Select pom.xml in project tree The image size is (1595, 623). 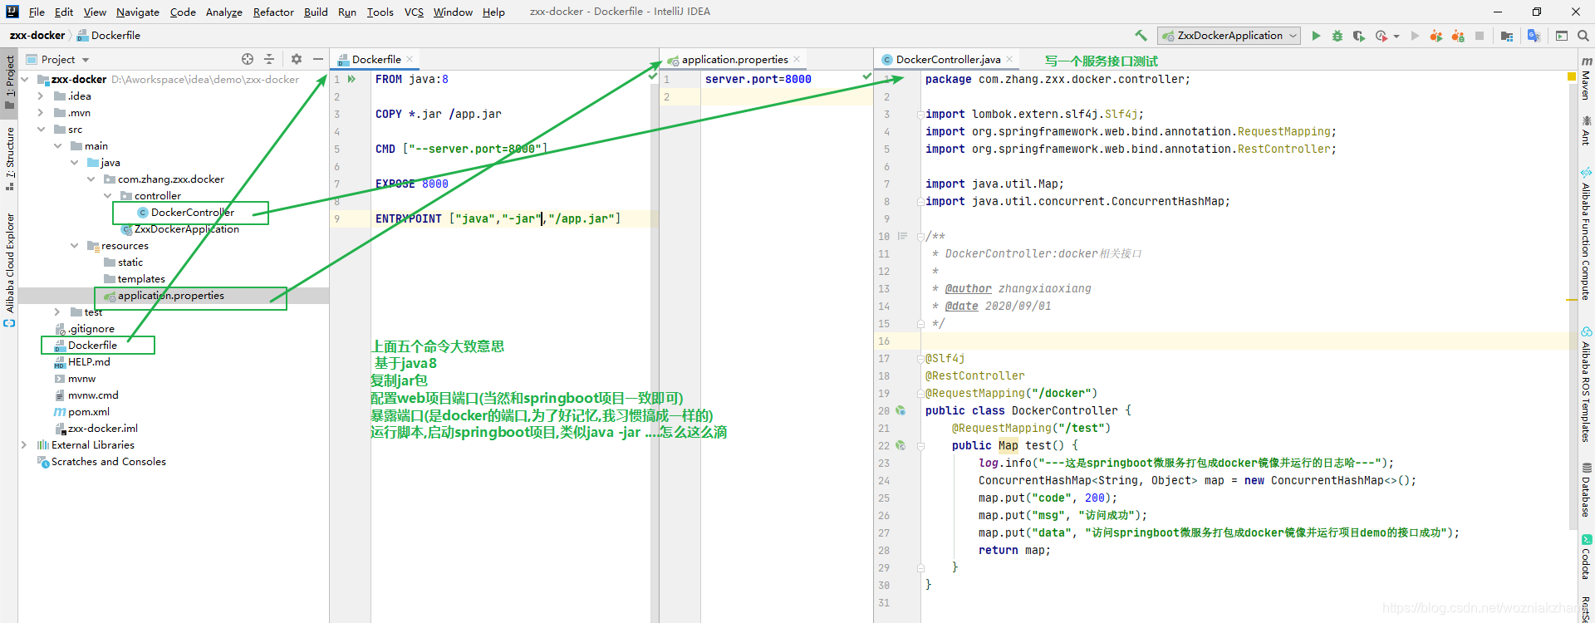tap(89, 412)
